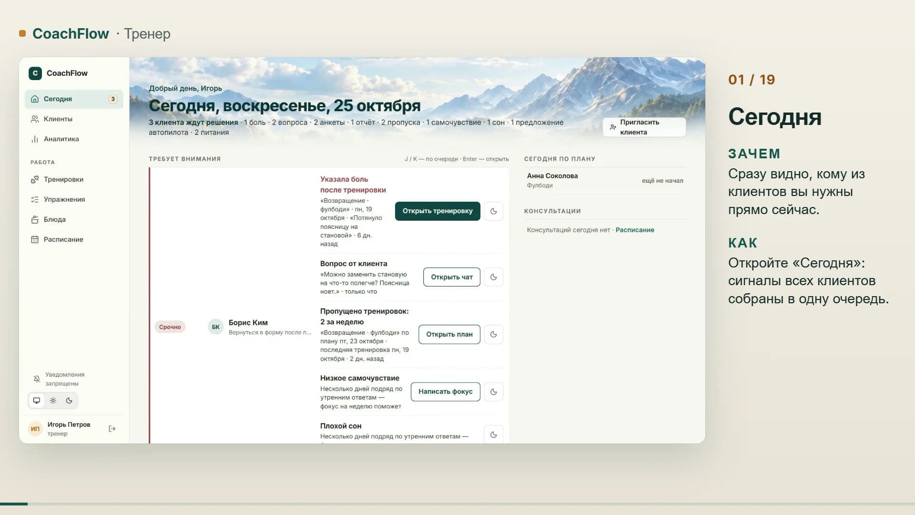This screenshot has height=515, width=915.
Task: Snooze the pain-after-workout signal moon icon
Action: click(x=494, y=211)
